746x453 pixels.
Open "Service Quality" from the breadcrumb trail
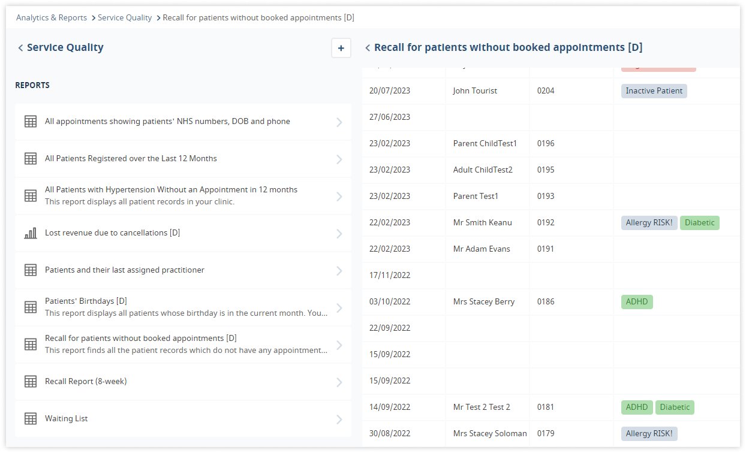click(125, 17)
